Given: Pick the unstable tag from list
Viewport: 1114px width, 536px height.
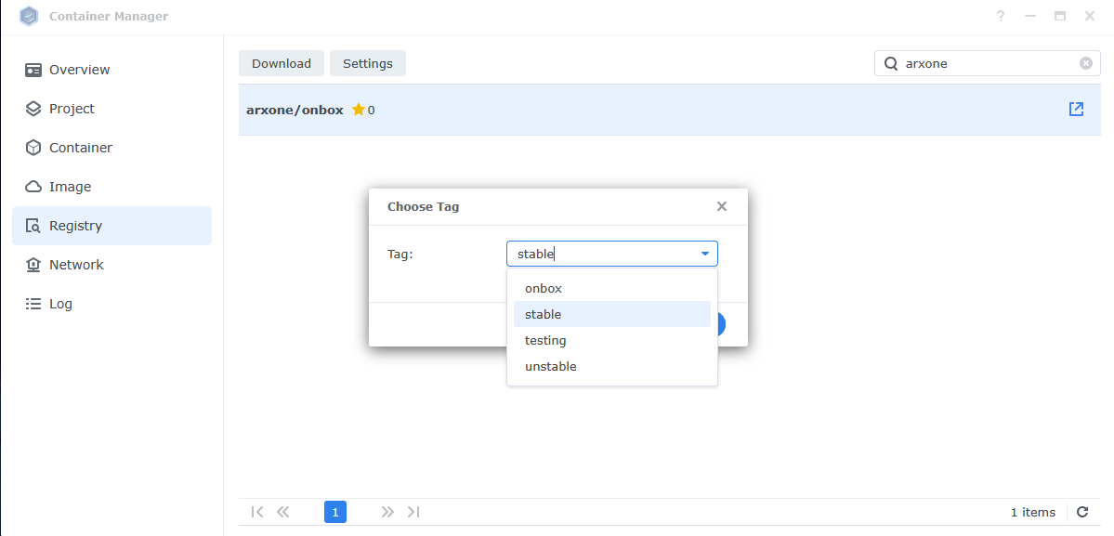Looking at the screenshot, I should tap(550, 366).
